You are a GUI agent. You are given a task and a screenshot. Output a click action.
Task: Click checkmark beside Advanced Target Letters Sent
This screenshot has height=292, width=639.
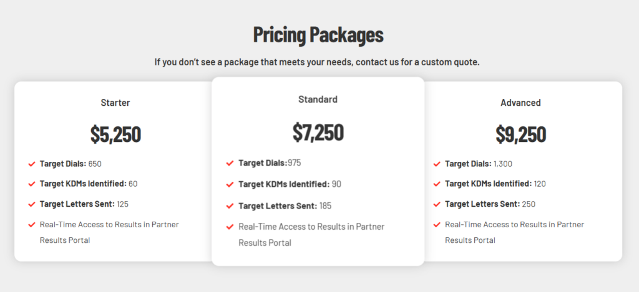click(436, 204)
